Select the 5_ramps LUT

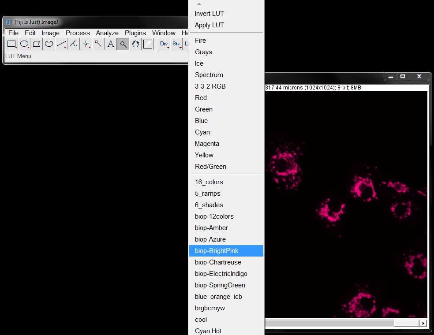226,194
